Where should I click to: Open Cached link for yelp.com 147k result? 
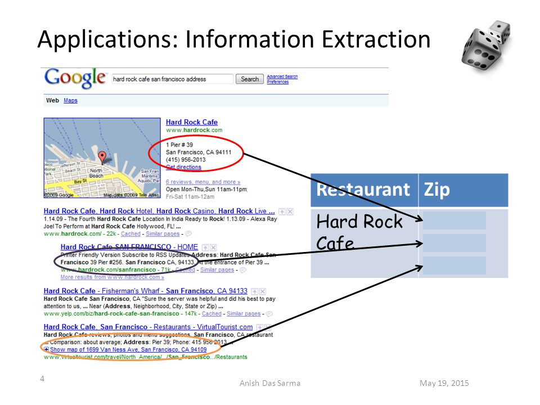pos(211,314)
